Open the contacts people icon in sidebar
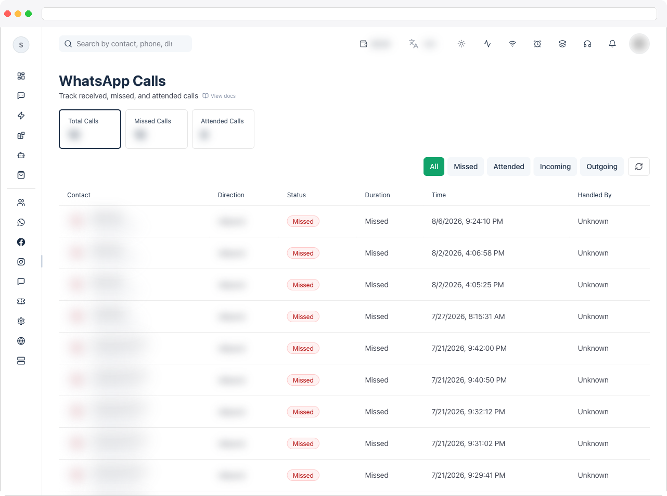 (21, 202)
